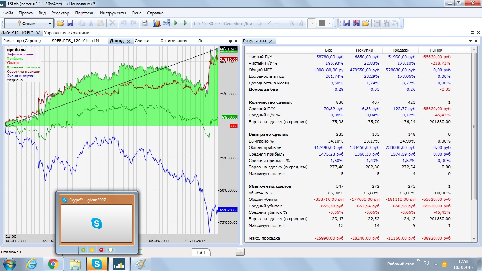Click the properties sheet icon in toolbar
Screen dimensions: 482x271
[145, 23]
